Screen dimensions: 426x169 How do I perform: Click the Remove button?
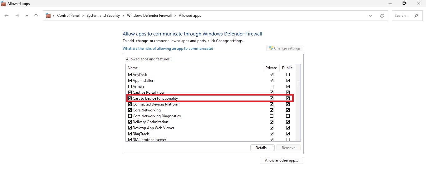[288, 148]
